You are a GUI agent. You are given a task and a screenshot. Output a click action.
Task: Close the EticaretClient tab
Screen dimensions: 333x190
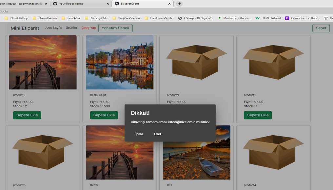(169, 4)
